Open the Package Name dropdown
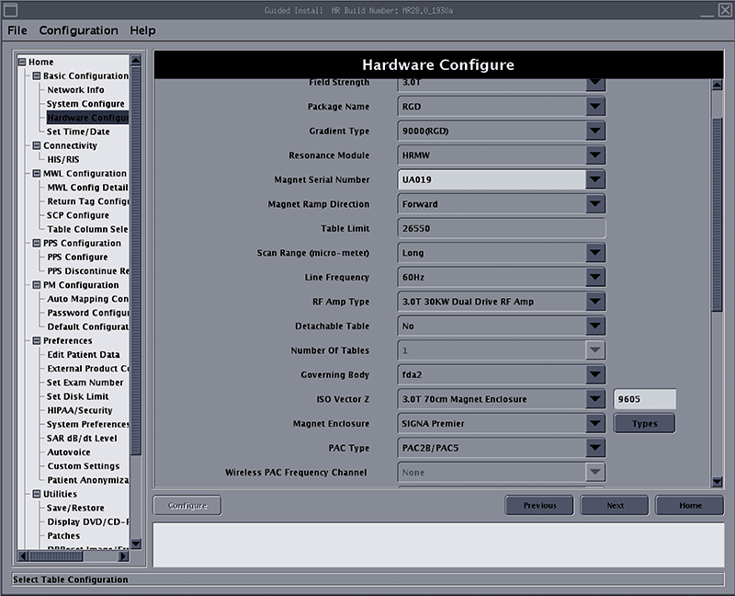This screenshot has height=596, width=735. coord(595,107)
